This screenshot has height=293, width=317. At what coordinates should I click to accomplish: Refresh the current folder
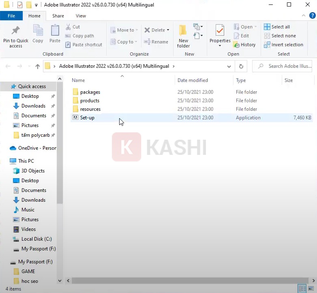tap(241, 67)
